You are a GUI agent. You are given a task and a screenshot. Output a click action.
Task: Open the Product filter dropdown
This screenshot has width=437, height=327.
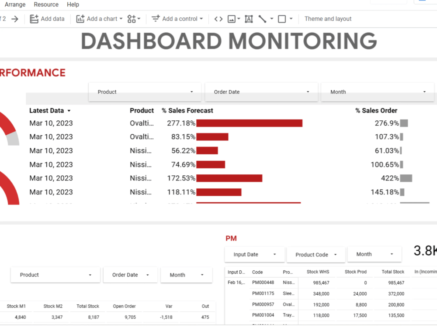click(145, 92)
